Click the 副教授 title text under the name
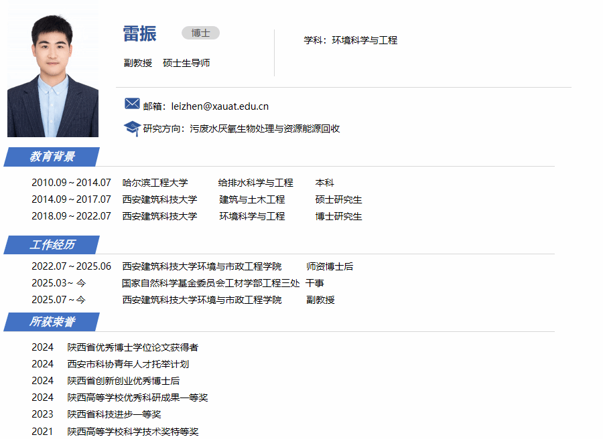Image resolution: width=603 pixels, height=439 pixels. coord(138,63)
